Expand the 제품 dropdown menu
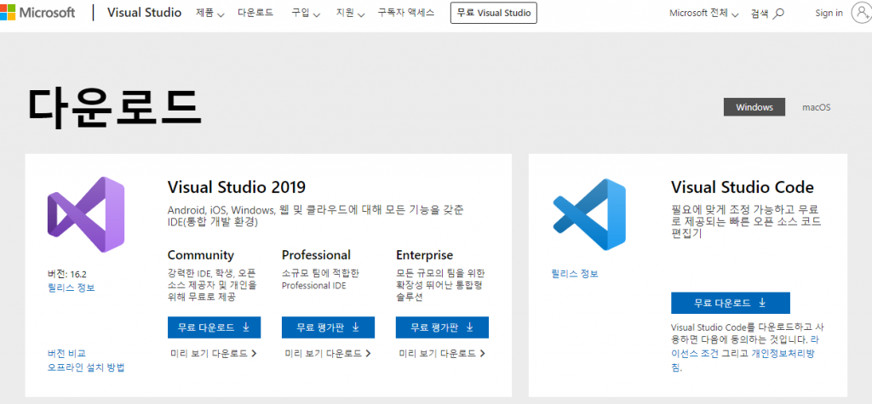872x404 pixels. pyautogui.click(x=209, y=14)
